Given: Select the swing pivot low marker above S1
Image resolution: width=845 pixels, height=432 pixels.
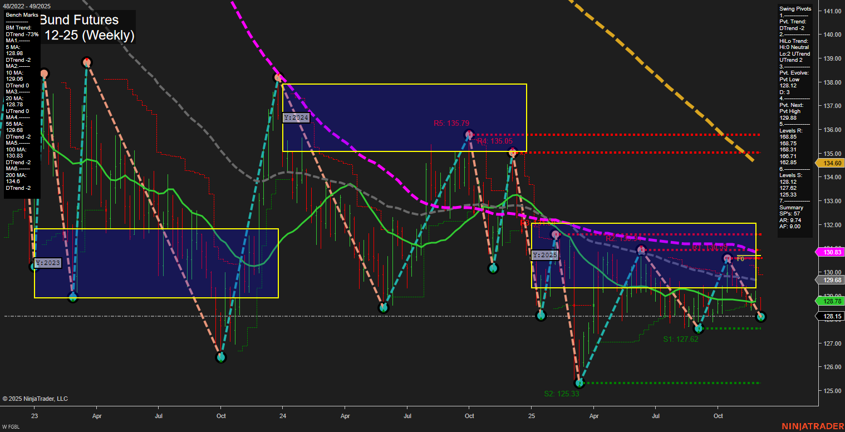Looking at the screenshot, I should pyautogui.click(x=699, y=328).
